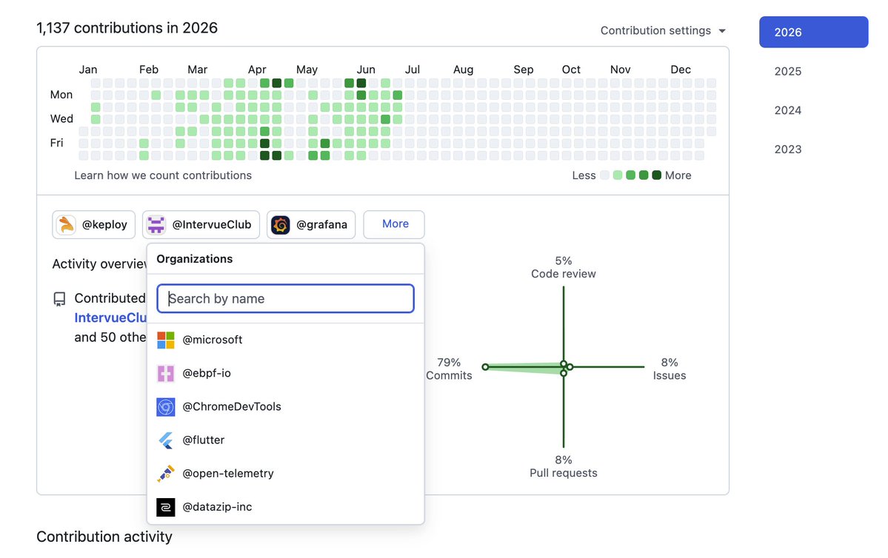Click the Commits point on activity chart
The width and height of the screenshot is (888, 558).
pos(485,367)
